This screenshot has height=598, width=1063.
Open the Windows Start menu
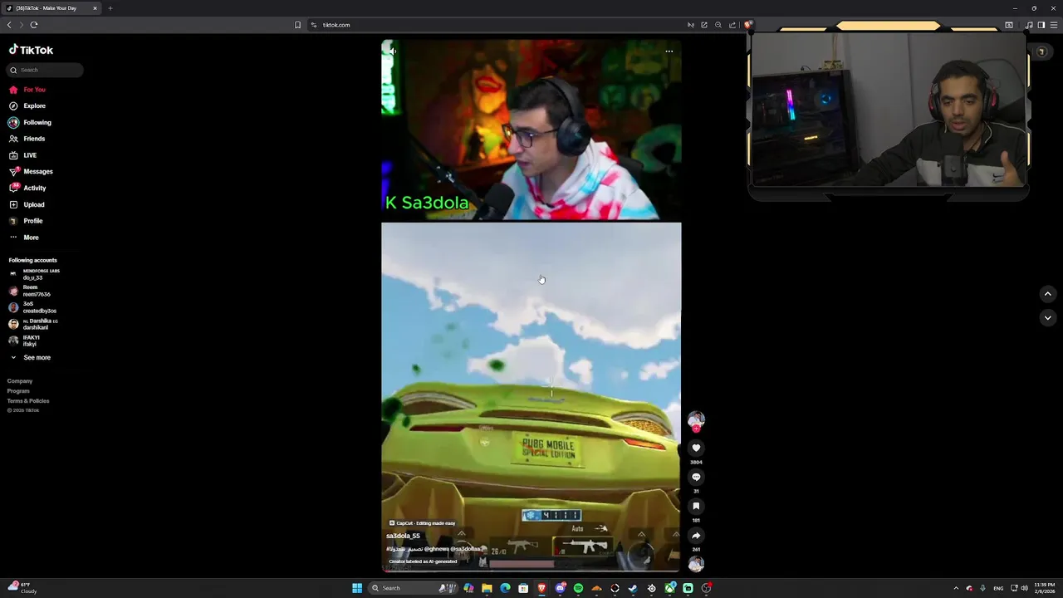[357, 588]
